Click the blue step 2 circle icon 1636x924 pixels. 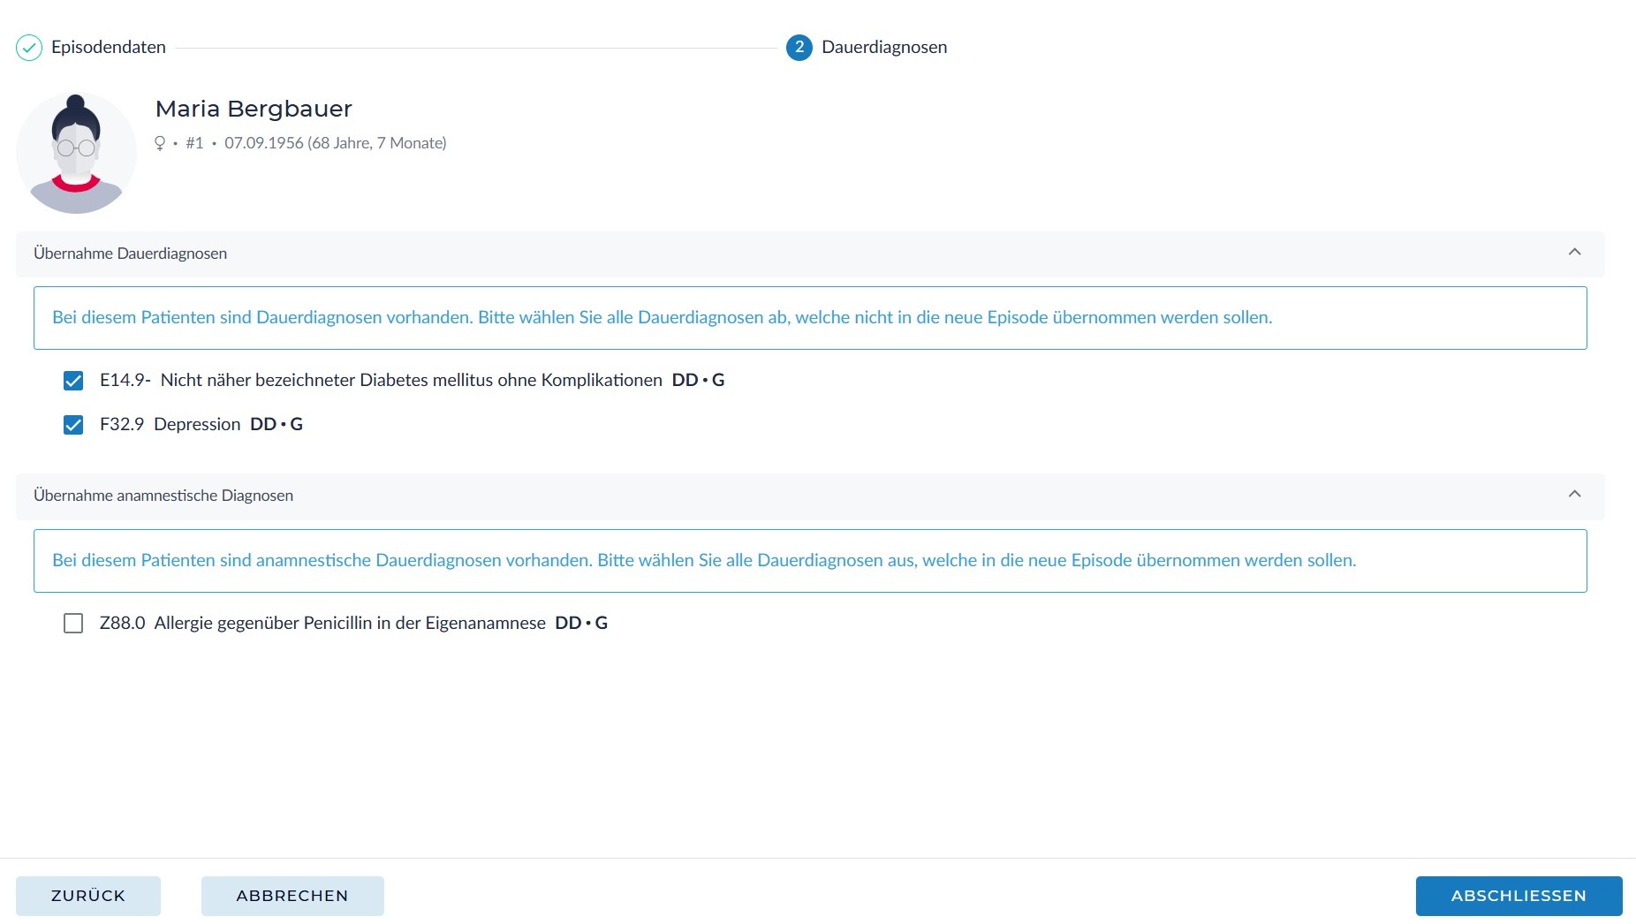[x=799, y=48]
